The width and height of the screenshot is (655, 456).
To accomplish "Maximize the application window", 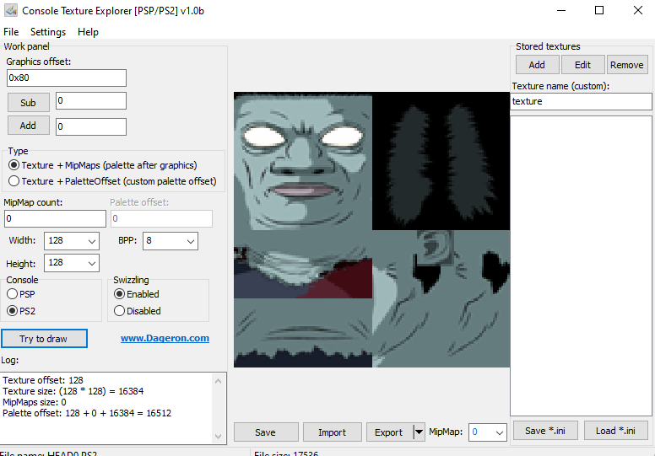I will 599,10.
